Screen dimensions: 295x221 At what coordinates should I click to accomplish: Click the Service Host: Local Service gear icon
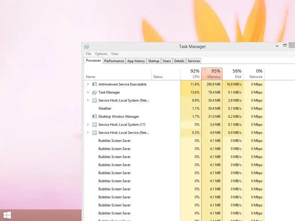click(94, 133)
